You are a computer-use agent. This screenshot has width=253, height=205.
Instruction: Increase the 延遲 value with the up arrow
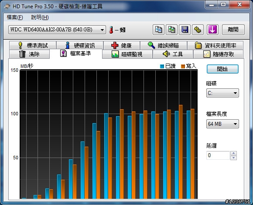coord(233,153)
